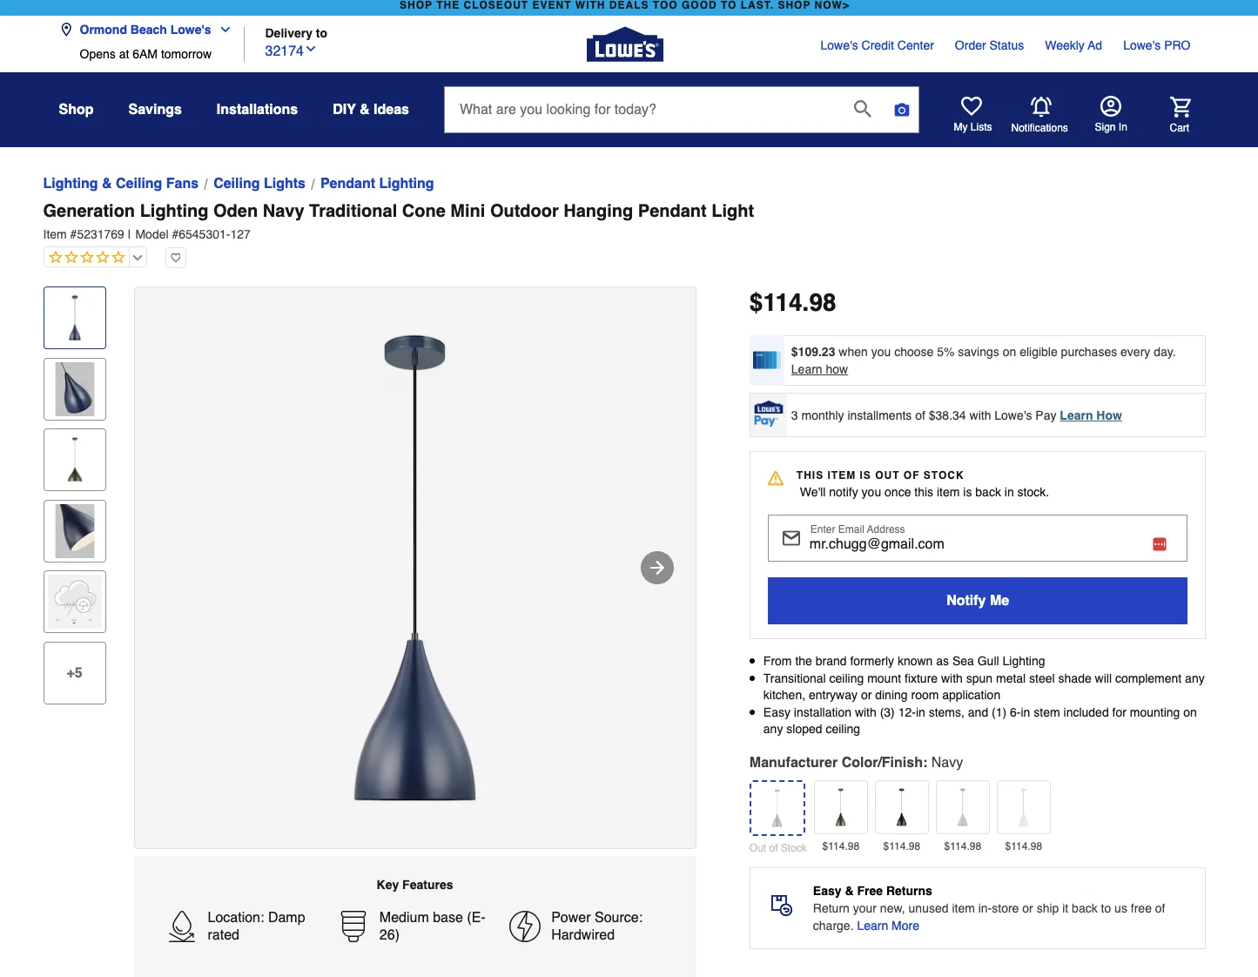Open the +5 more images thumbnail
The height and width of the screenshot is (977, 1258).
coord(75,673)
